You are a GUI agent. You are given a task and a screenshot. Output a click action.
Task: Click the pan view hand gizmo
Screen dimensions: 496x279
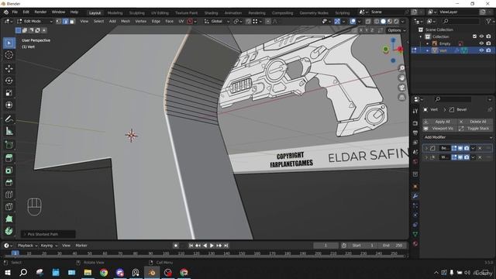coord(401,77)
